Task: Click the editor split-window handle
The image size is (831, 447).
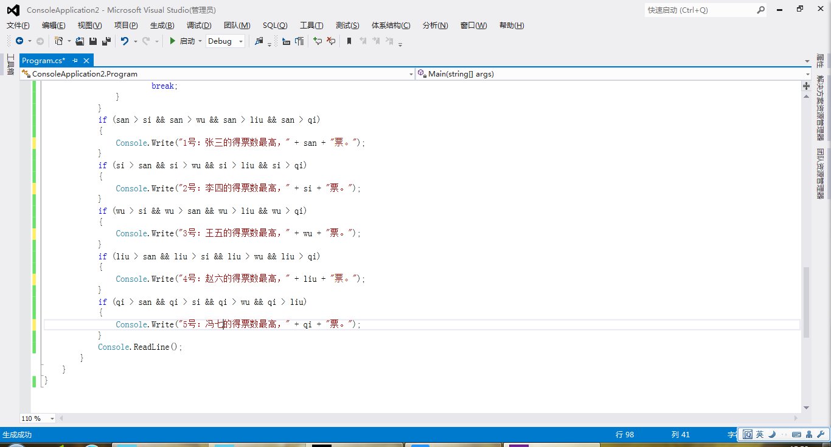Action: tap(807, 86)
